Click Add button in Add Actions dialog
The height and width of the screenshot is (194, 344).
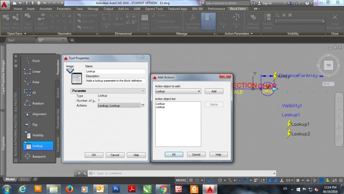[214, 91]
